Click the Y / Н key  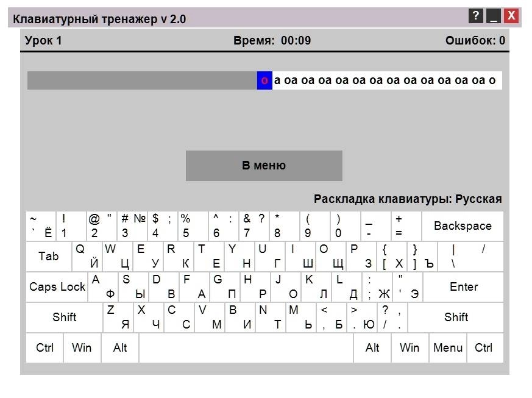(x=239, y=257)
